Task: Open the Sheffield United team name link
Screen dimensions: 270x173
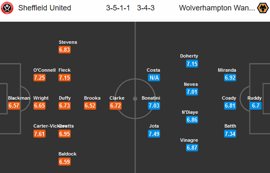Action: coord(45,8)
